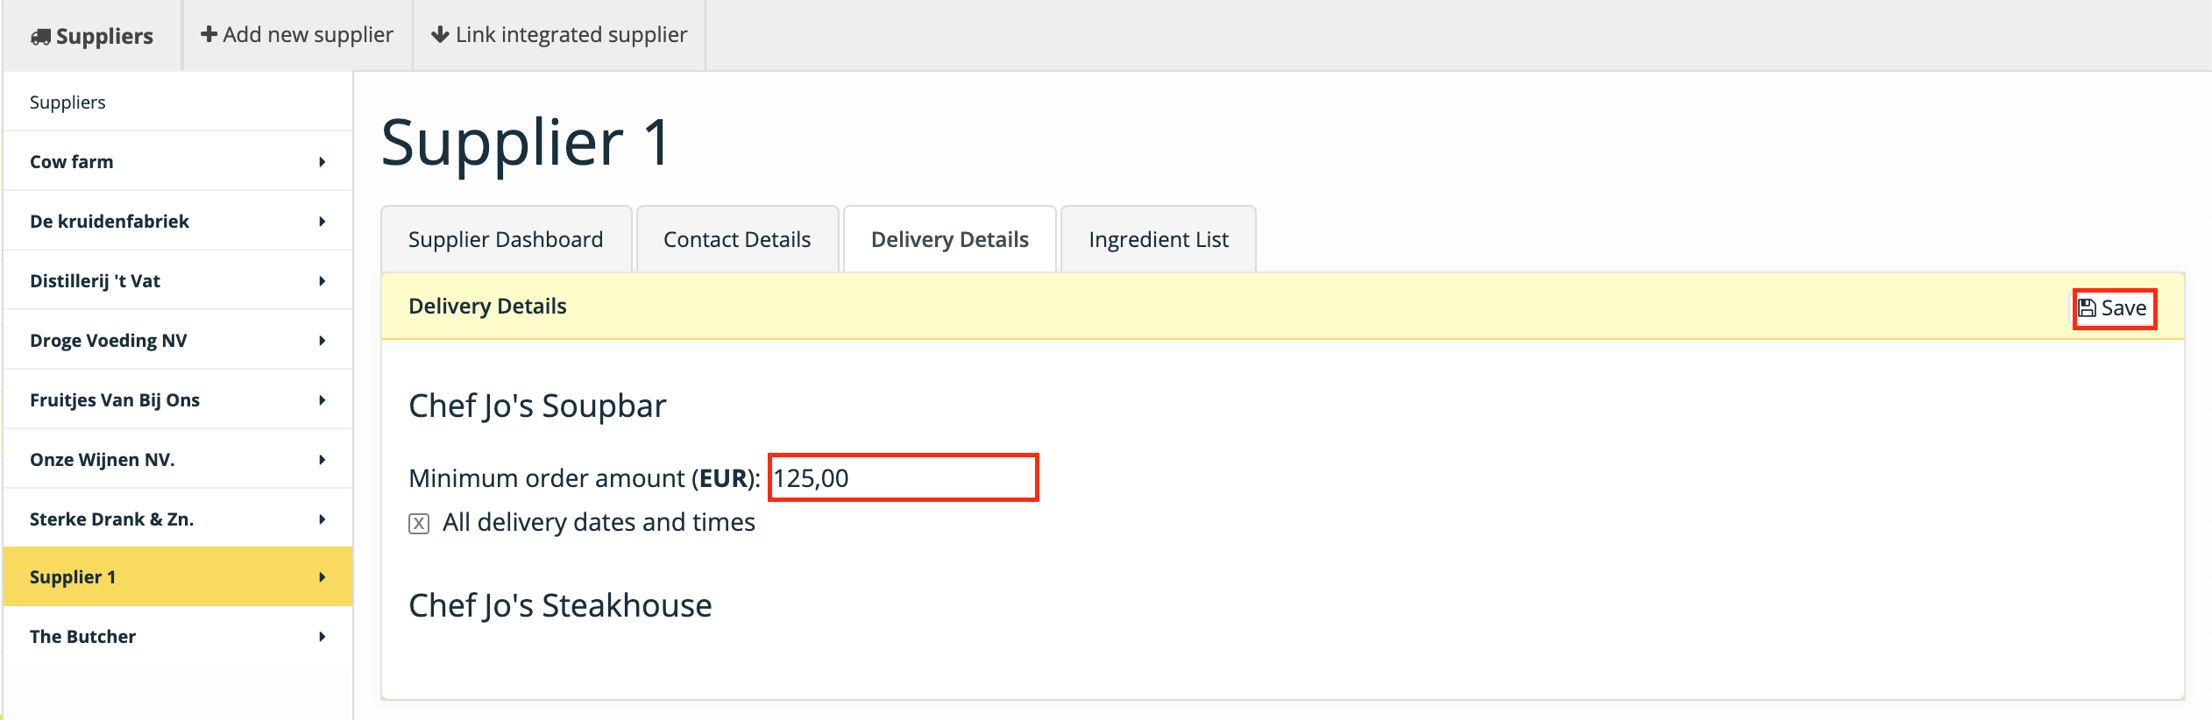Click the plus icon for Add new supplier
2212x720 pixels.
[209, 34]
